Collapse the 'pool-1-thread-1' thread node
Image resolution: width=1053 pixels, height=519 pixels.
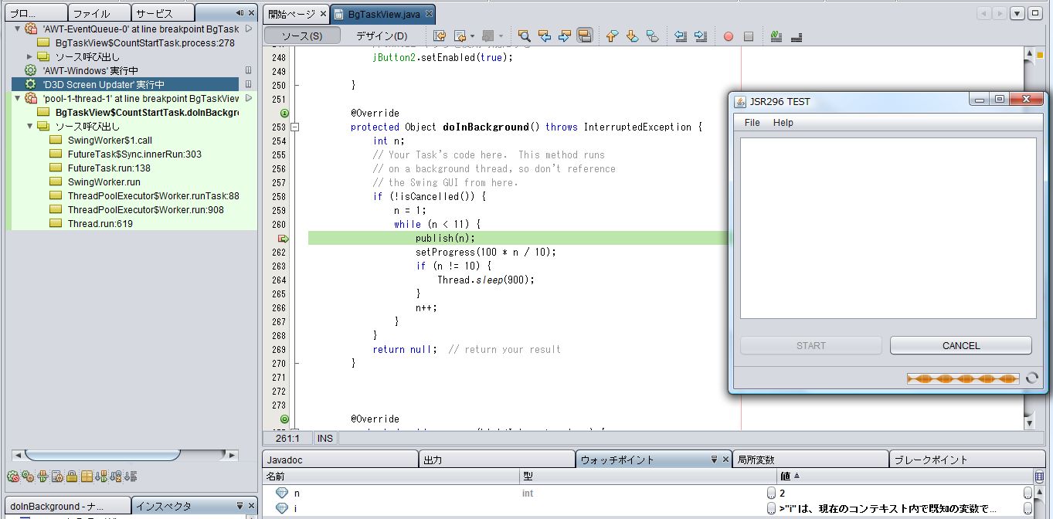pyautogui.click(x=18, y=98)
